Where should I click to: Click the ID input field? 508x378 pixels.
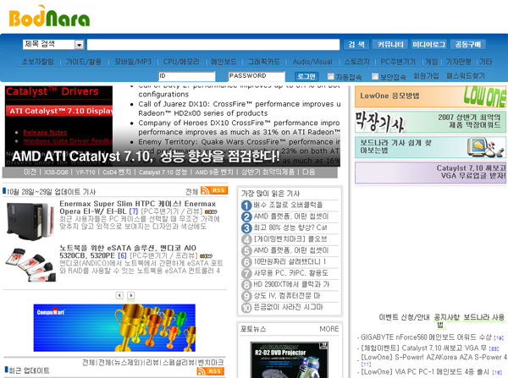pos(186,76)
